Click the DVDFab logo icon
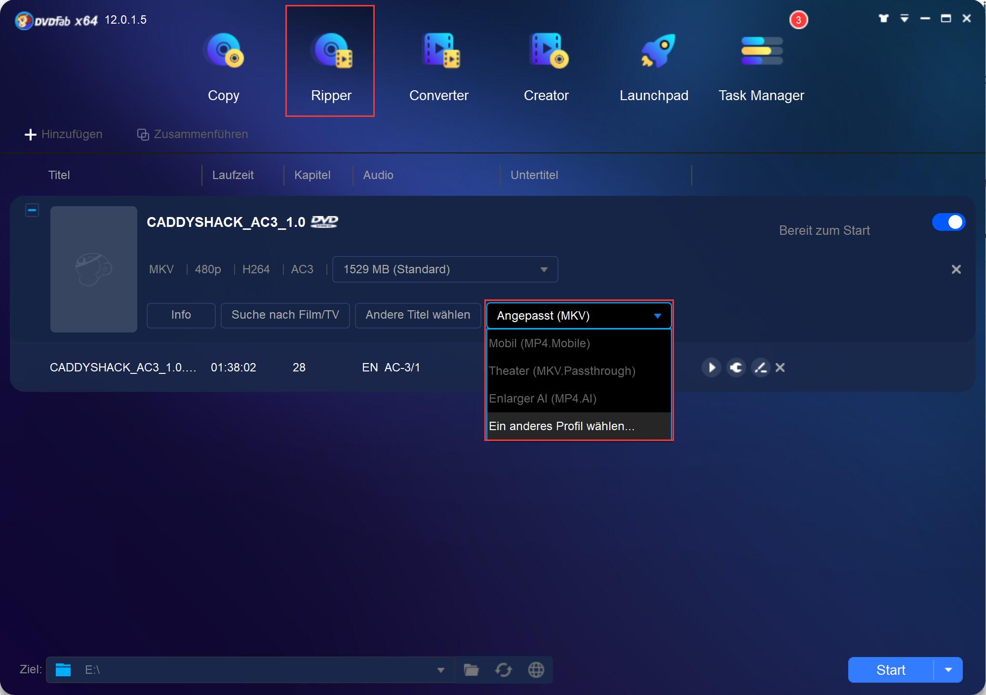This screenshot has width=986, height=695. (x=24, y=21)
